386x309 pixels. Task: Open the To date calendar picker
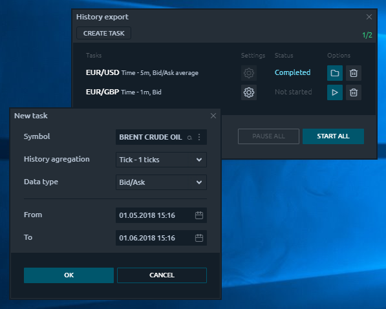[x=199, y=238]
